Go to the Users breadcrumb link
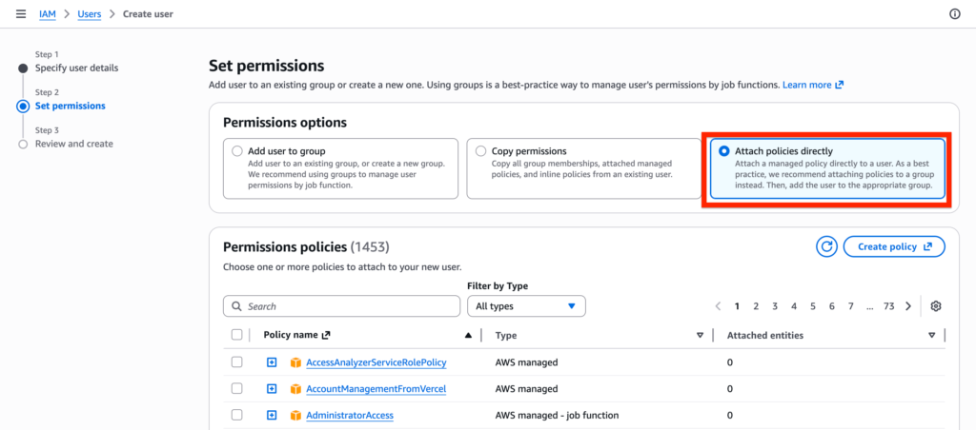976x430 pixels. (x=89, y=14)
